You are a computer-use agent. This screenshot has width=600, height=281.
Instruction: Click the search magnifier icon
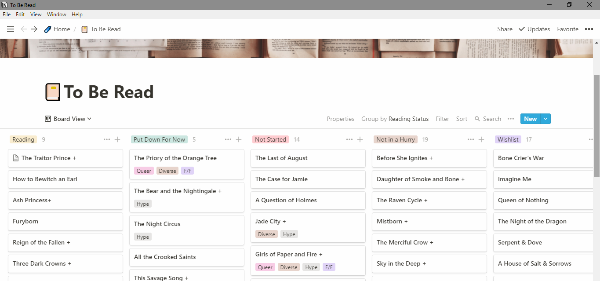coord(477,119)
